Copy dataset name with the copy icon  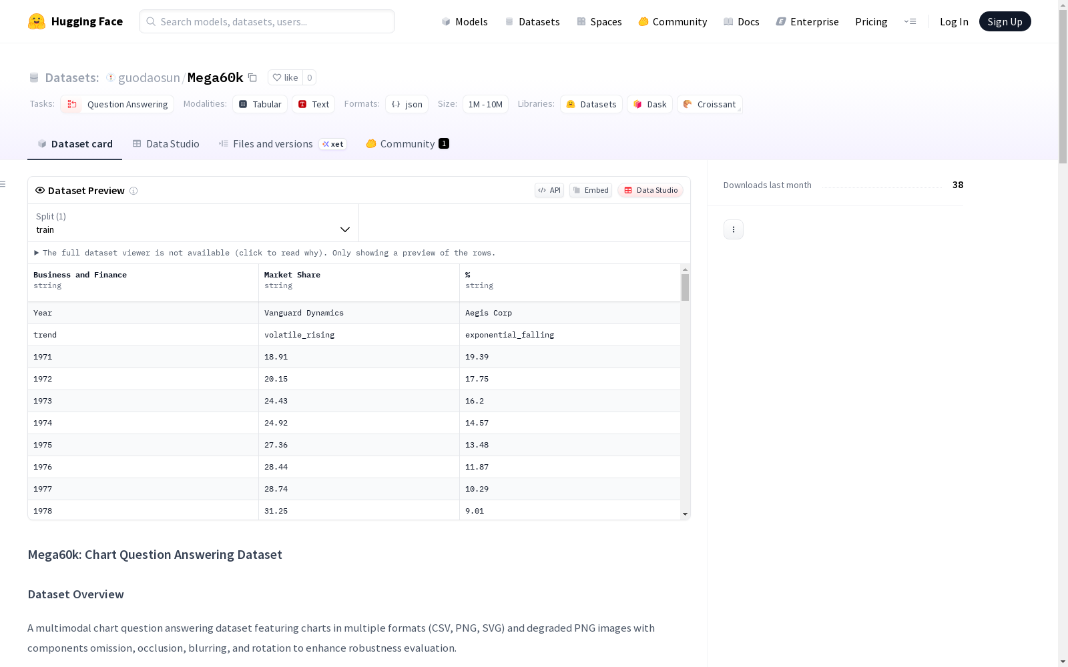click(252, 77)
